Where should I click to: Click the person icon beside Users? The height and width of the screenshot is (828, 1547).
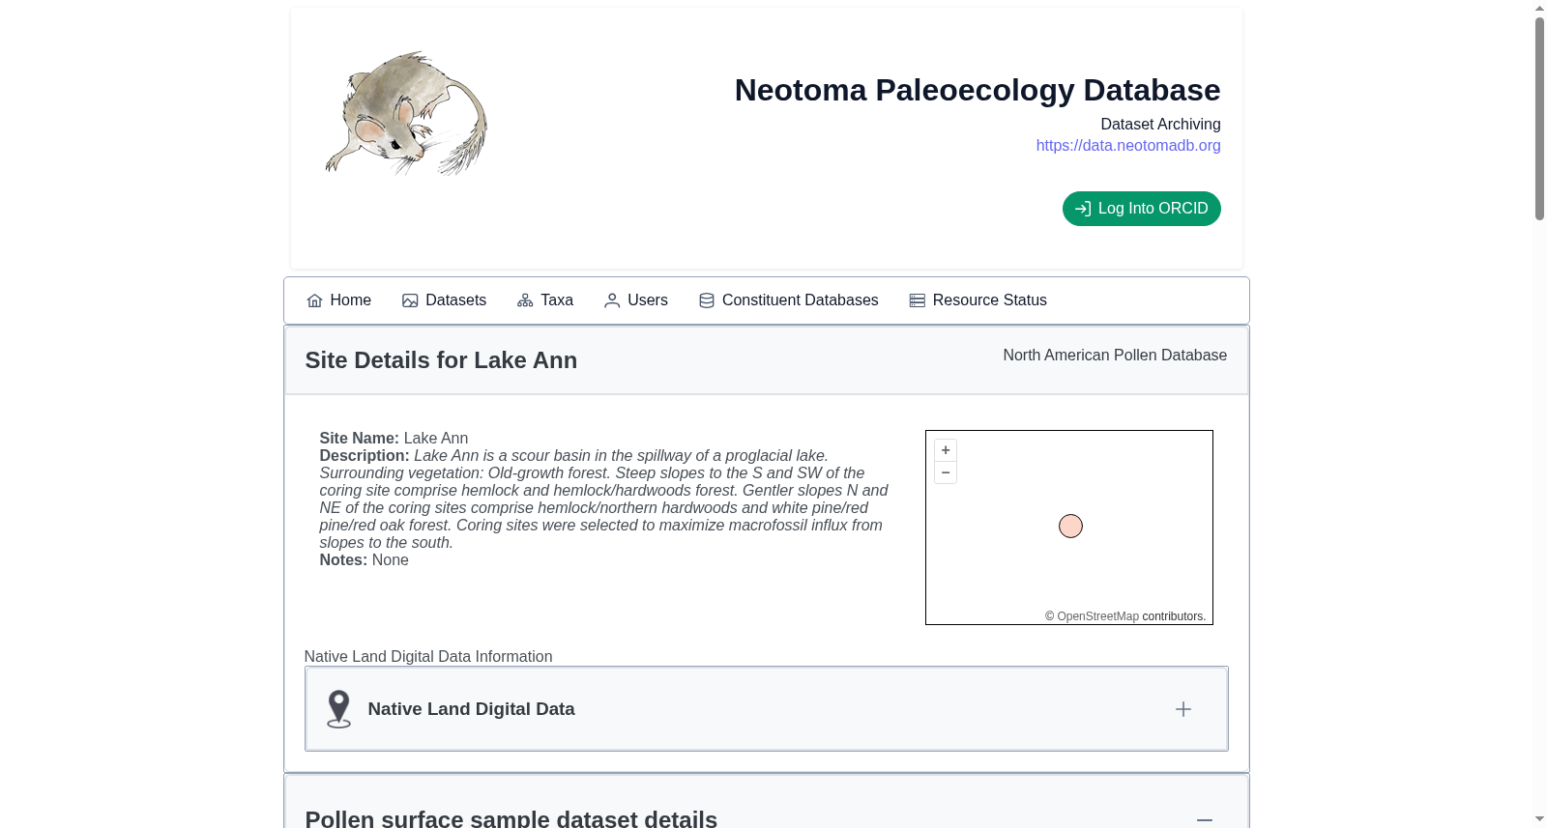[x=612, y=300]
